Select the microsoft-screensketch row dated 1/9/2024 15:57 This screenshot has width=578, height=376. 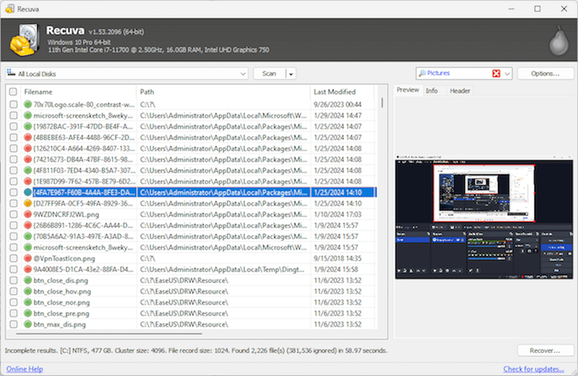(x=192, y=247)
